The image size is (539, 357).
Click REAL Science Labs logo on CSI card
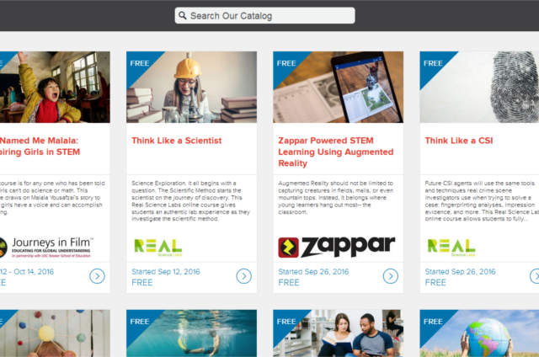point(451,248)
